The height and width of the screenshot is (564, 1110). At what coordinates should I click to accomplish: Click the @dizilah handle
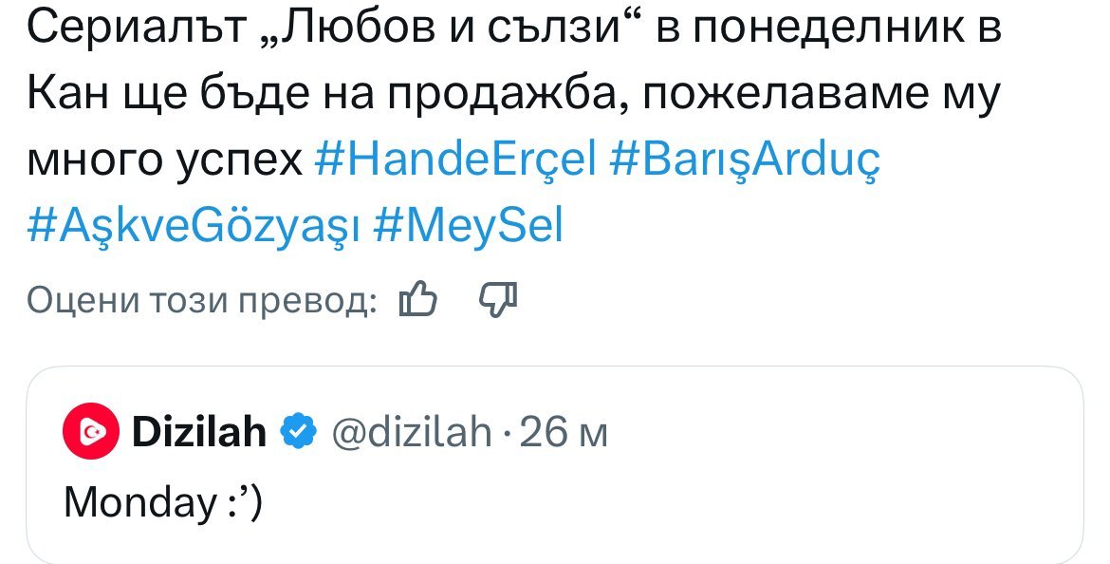pos(410,433)
